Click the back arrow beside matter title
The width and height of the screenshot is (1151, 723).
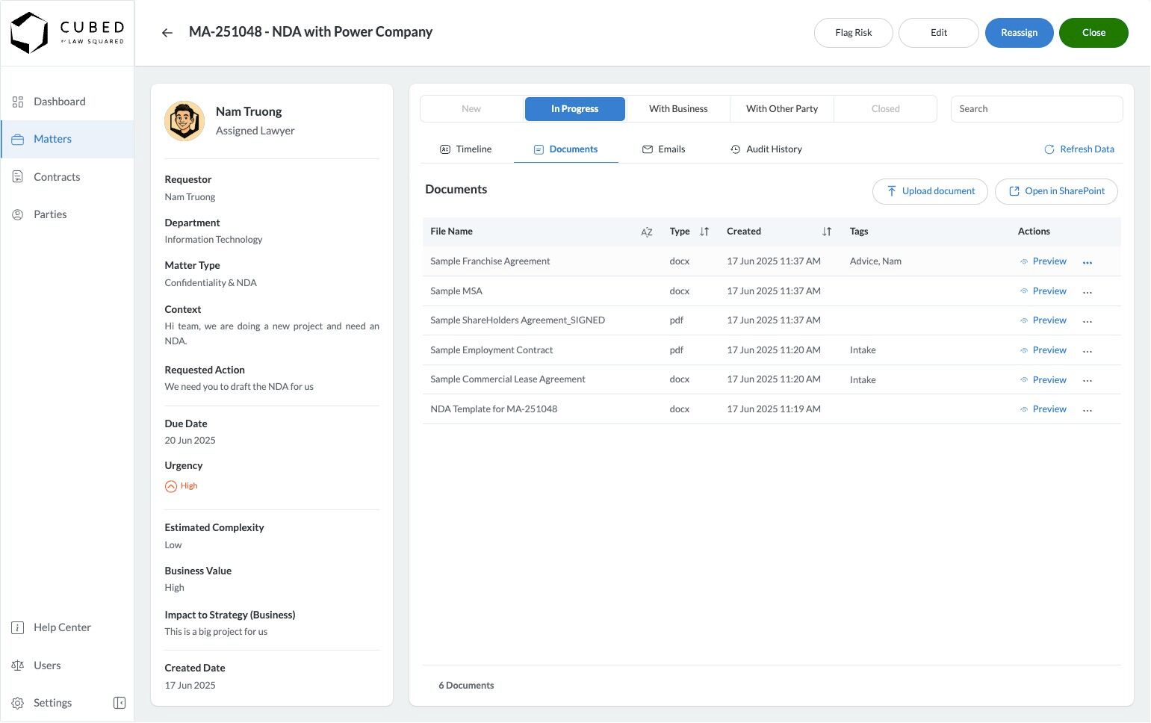pyautogui.click(x=167, y=33)
